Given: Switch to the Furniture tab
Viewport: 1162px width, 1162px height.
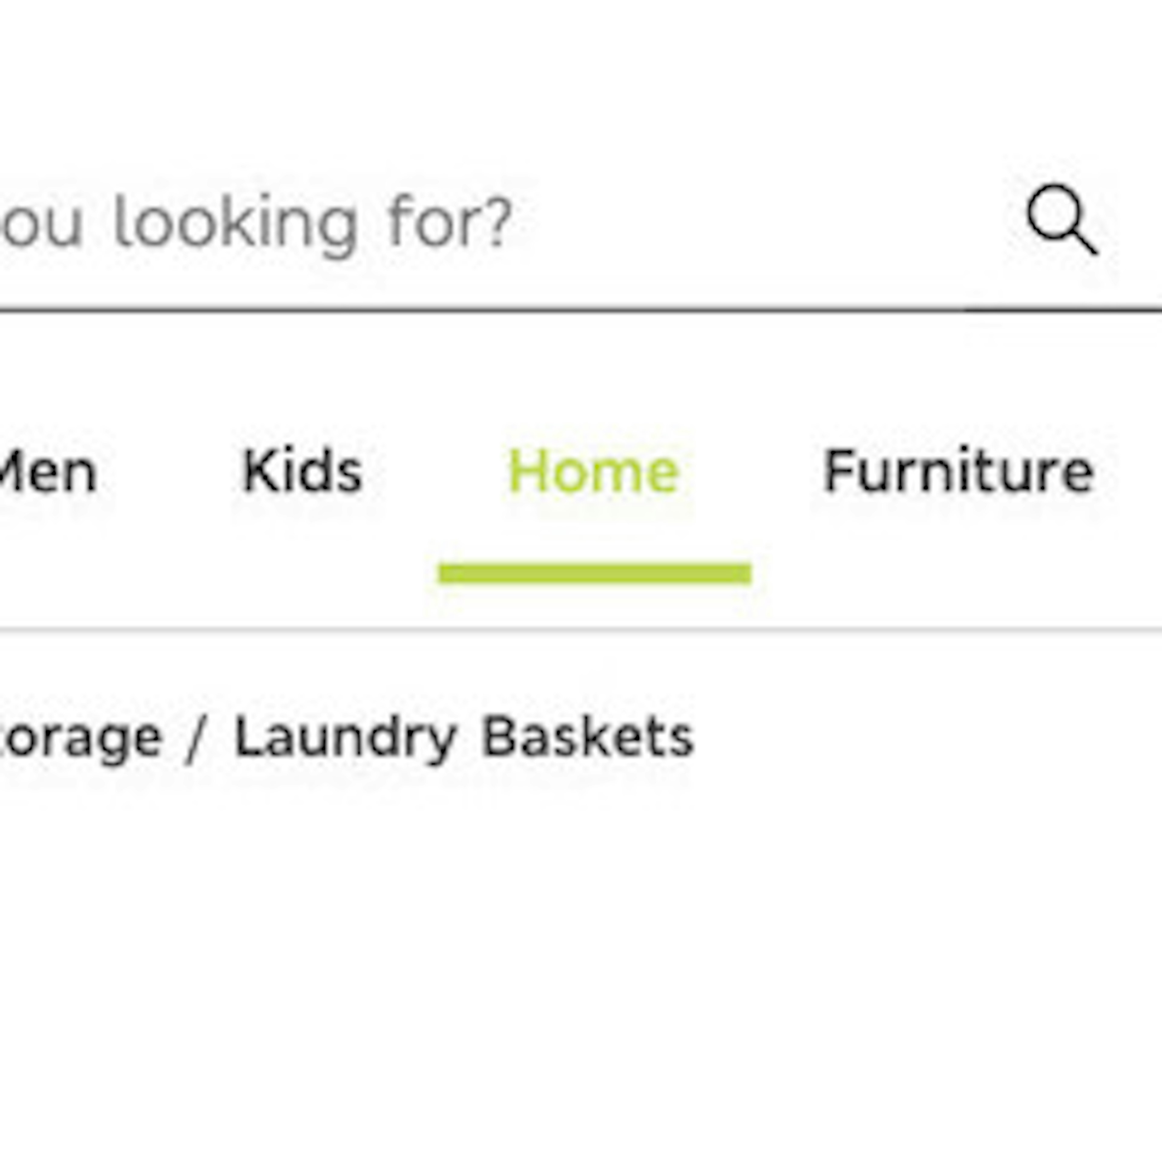Looking at the screenshot, I should click(957, 471).
